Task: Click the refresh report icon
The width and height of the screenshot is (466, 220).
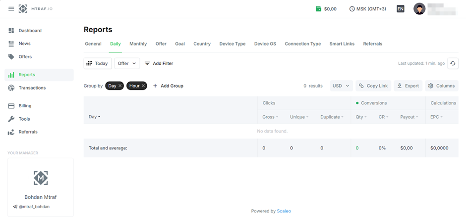Action: [x=453, y=63]
